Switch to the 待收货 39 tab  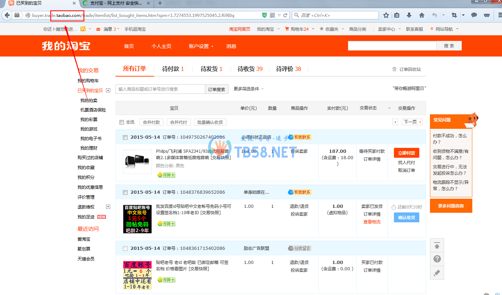point(250,69)
